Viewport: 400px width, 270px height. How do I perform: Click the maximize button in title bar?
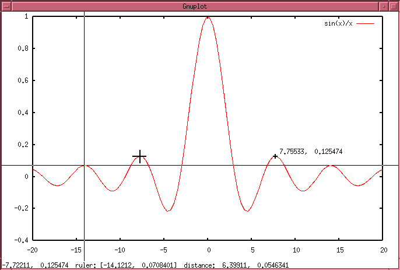point(394,5)
